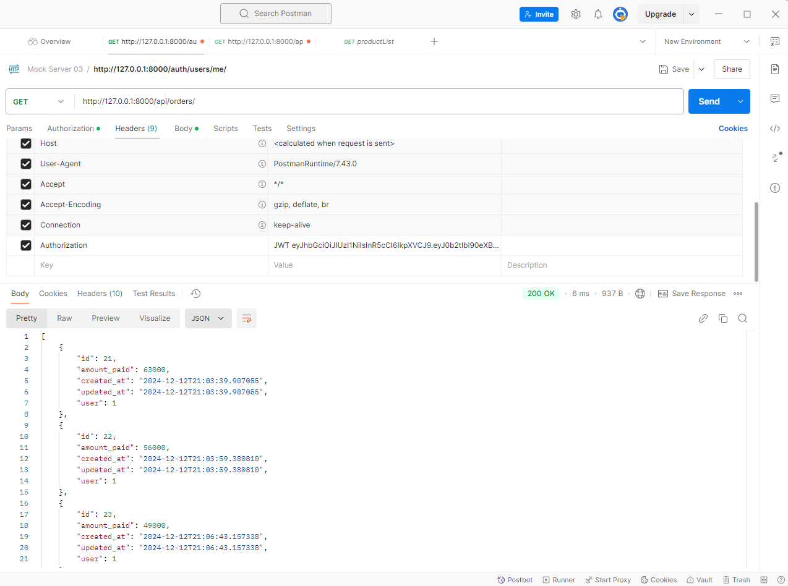Open the Cookies link
Image resolution: width=788 pixels, height=586 pixels.
(733, 129)
